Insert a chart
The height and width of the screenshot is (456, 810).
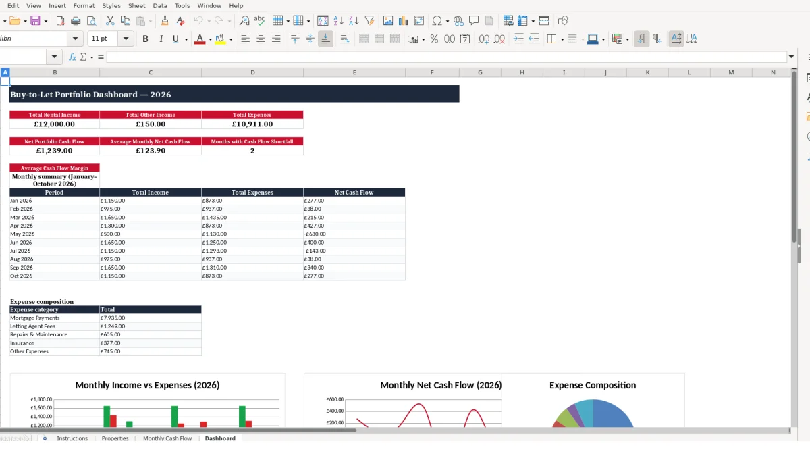point(404,21)
